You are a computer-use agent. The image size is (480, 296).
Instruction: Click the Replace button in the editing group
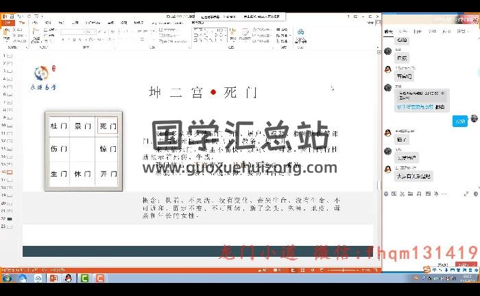282,35
